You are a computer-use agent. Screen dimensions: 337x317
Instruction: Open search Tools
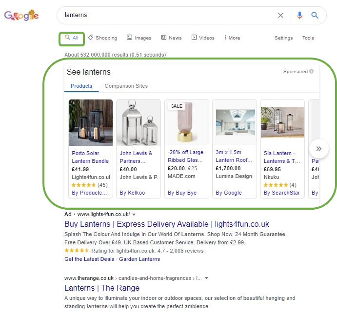click(x=308, y=38)
